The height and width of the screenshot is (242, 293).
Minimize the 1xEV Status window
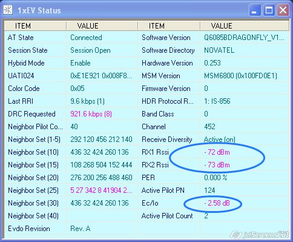pyautogui.click(x=255, y=10)
